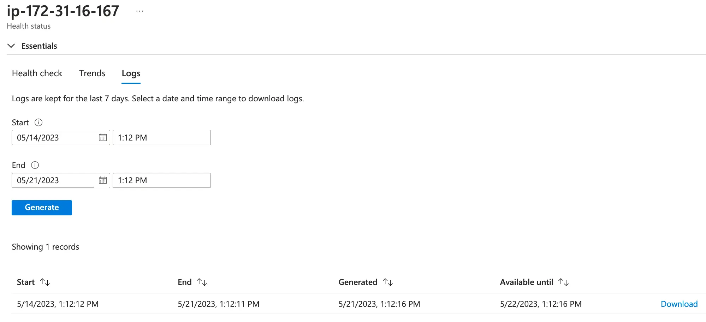Sort records by End column arrows
Screen dimensions: 706x322
click(202, 282)
